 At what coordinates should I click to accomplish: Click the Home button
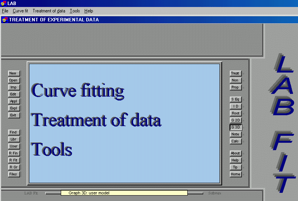pyautogui.click(x=236, y=174)
